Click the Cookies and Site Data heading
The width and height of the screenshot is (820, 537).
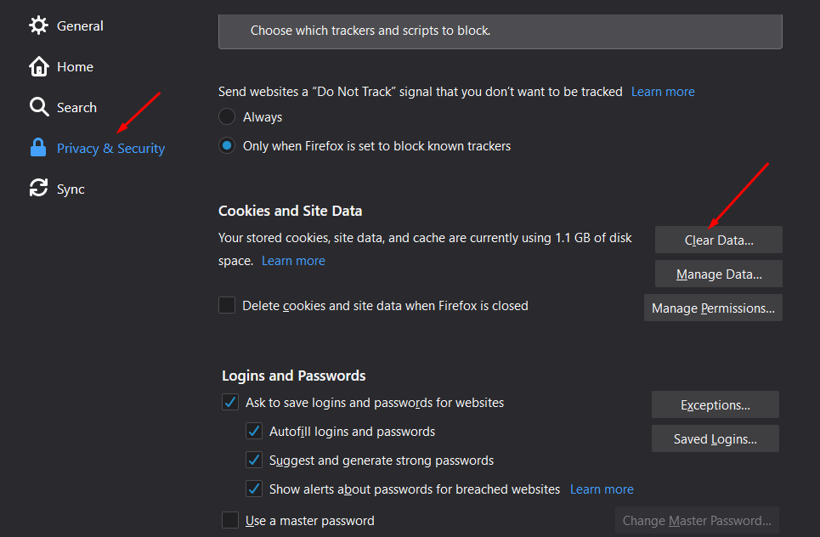[x=291, y=211]
